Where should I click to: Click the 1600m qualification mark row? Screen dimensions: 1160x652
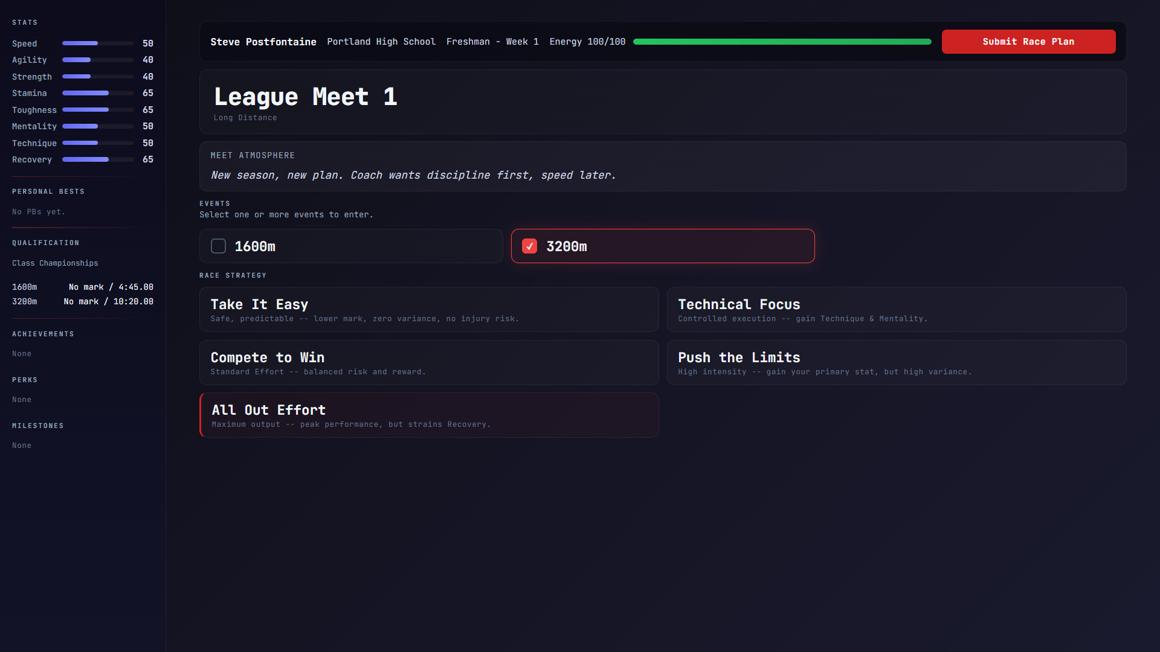point(83,287)
